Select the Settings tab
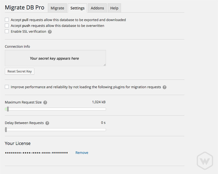 (77, 8)
